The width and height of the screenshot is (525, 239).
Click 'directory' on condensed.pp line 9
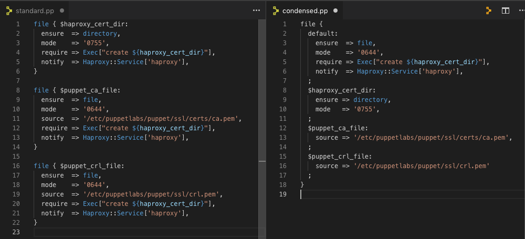(370, 100)
